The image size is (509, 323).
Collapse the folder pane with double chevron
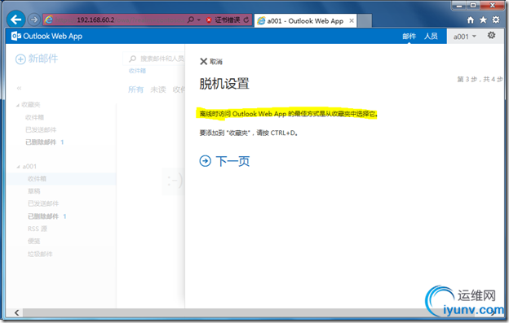tap(19, 88)
